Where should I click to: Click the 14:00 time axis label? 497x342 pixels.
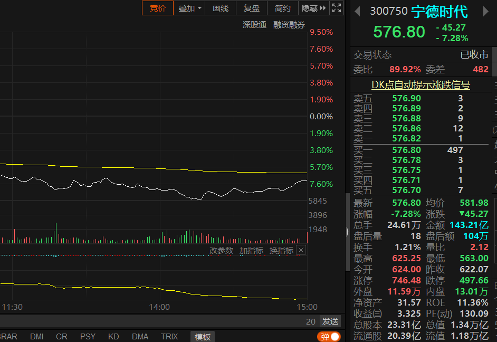point(159,307)
